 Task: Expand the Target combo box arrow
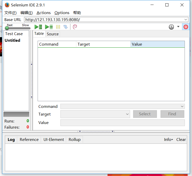127,114
